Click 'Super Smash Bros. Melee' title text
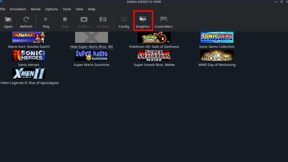Screen dimensions: 288x162 154,65
